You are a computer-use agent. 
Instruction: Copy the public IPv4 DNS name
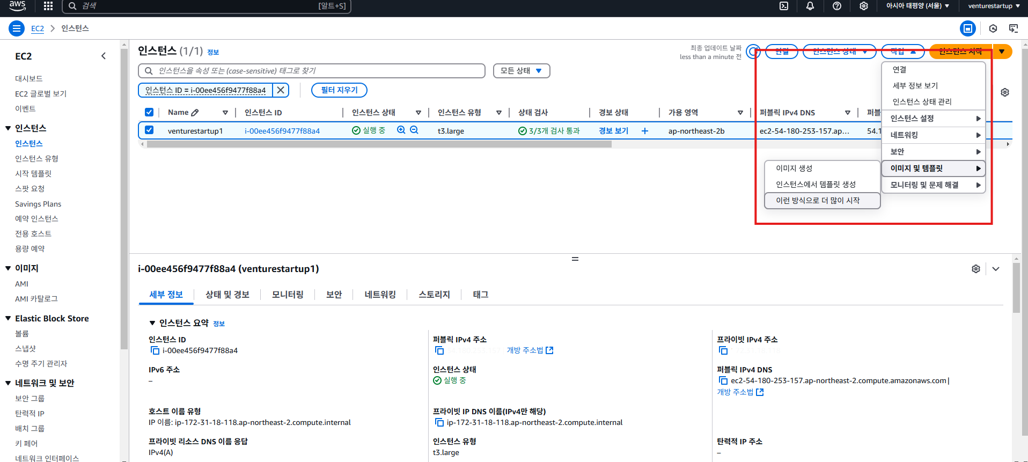[x=723, y=380]
